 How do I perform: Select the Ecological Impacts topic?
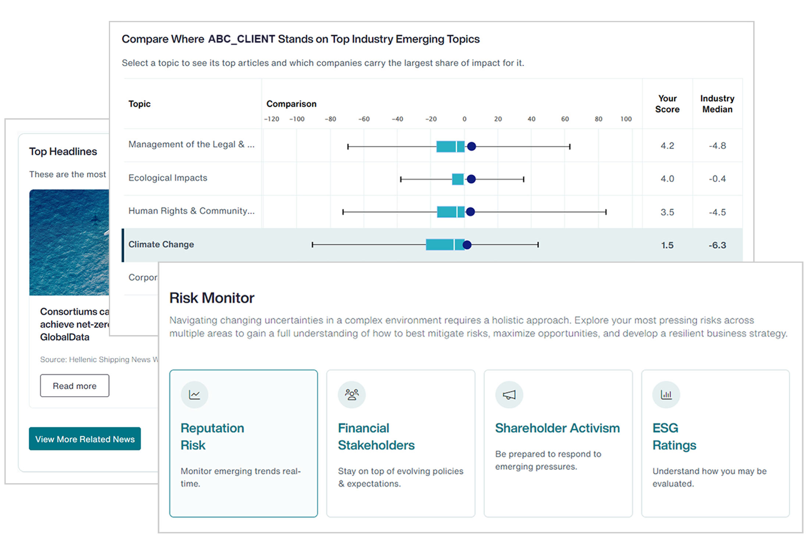tap(168, 178)
